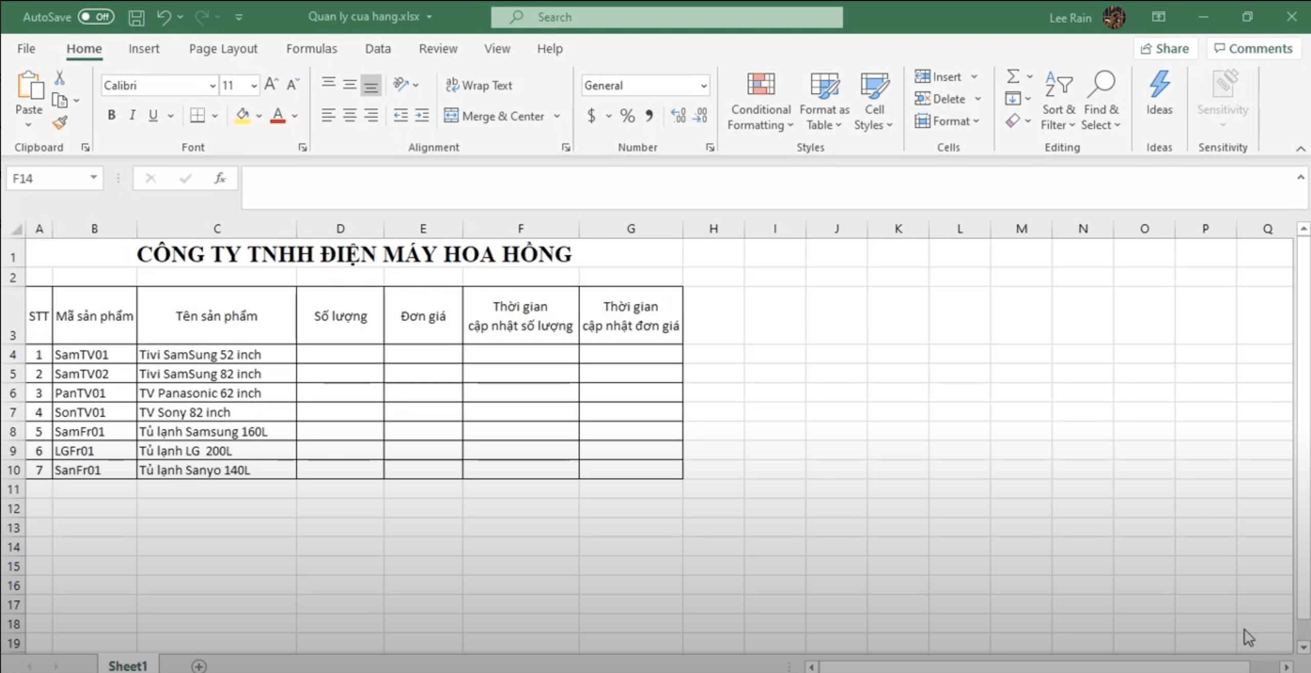Open Conditional Formatting options
This screenshot has height=673, width=1311.
tap(760, 100)
